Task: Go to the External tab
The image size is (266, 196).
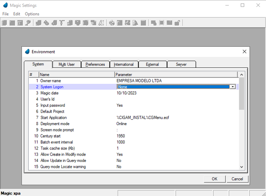Action: pyautogui.click(x=152, y=64)
